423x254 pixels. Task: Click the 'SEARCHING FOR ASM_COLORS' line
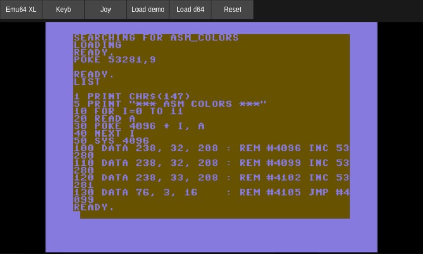click(156, 38)
